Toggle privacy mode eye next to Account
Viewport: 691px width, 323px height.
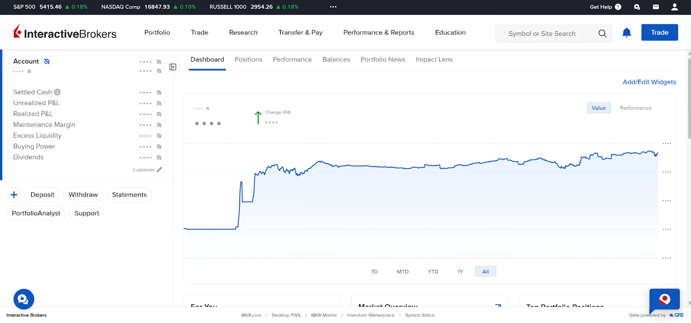point(47,61)
